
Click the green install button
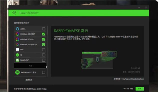click(140, 89)
